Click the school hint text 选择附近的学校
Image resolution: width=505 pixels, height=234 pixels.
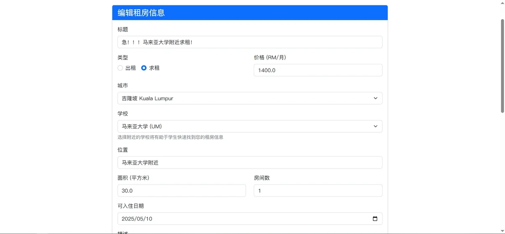[x=170, y=137]
